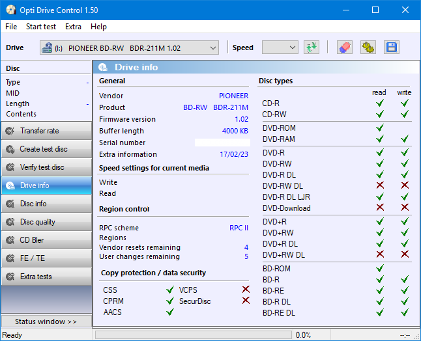Viewport: 421px width, 341px height.
Task: Switch to the Disc quality tab
Action: coord(46,222)
